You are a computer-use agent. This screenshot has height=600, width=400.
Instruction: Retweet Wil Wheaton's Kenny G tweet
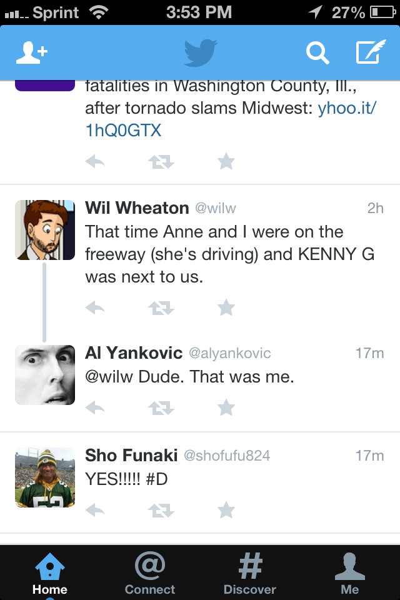161,307
